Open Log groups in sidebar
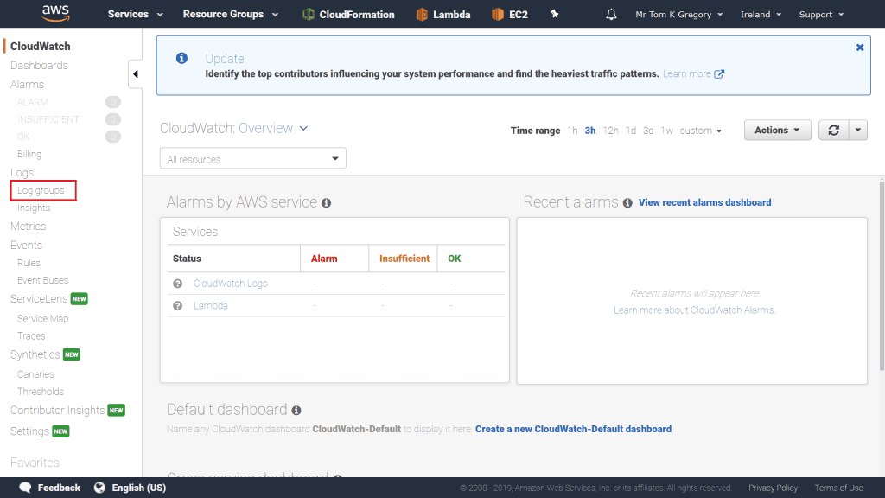 [41, 190]
